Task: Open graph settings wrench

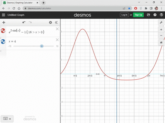Action: point(161,23)
